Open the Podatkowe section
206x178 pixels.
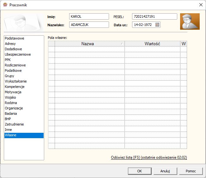(24, 71)
